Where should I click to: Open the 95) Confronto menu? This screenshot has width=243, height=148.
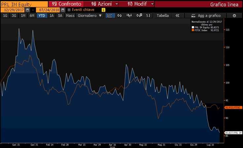point(66,4)
